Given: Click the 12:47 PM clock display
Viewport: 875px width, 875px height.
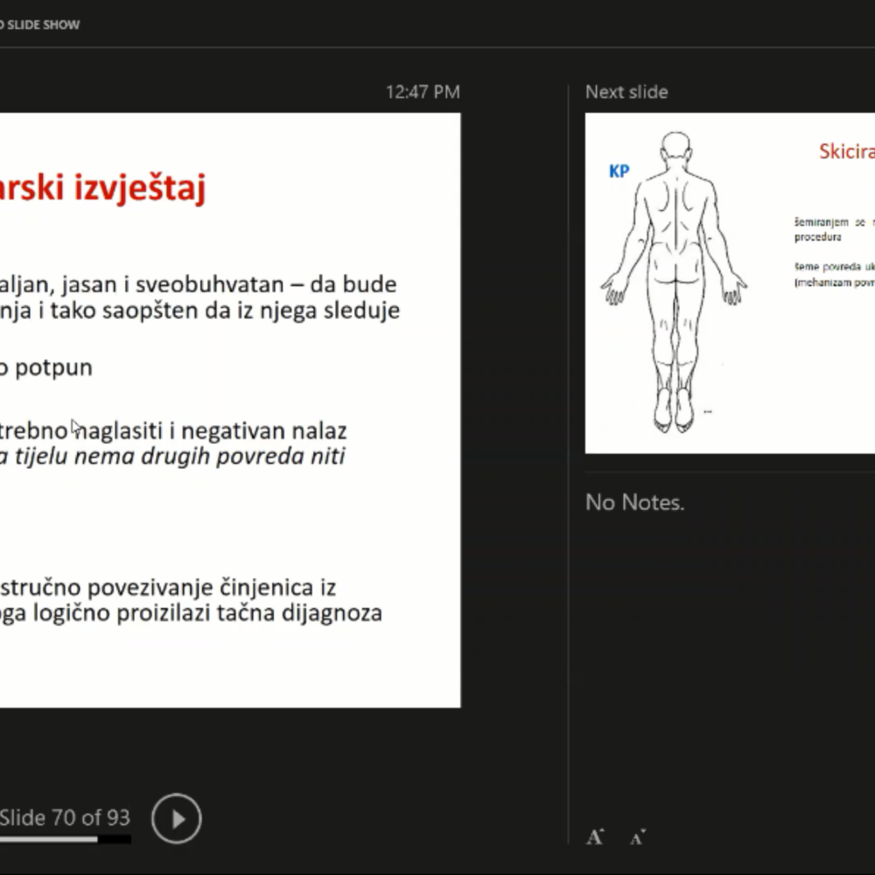Looking at the screenshot, I should coord(423,92).
